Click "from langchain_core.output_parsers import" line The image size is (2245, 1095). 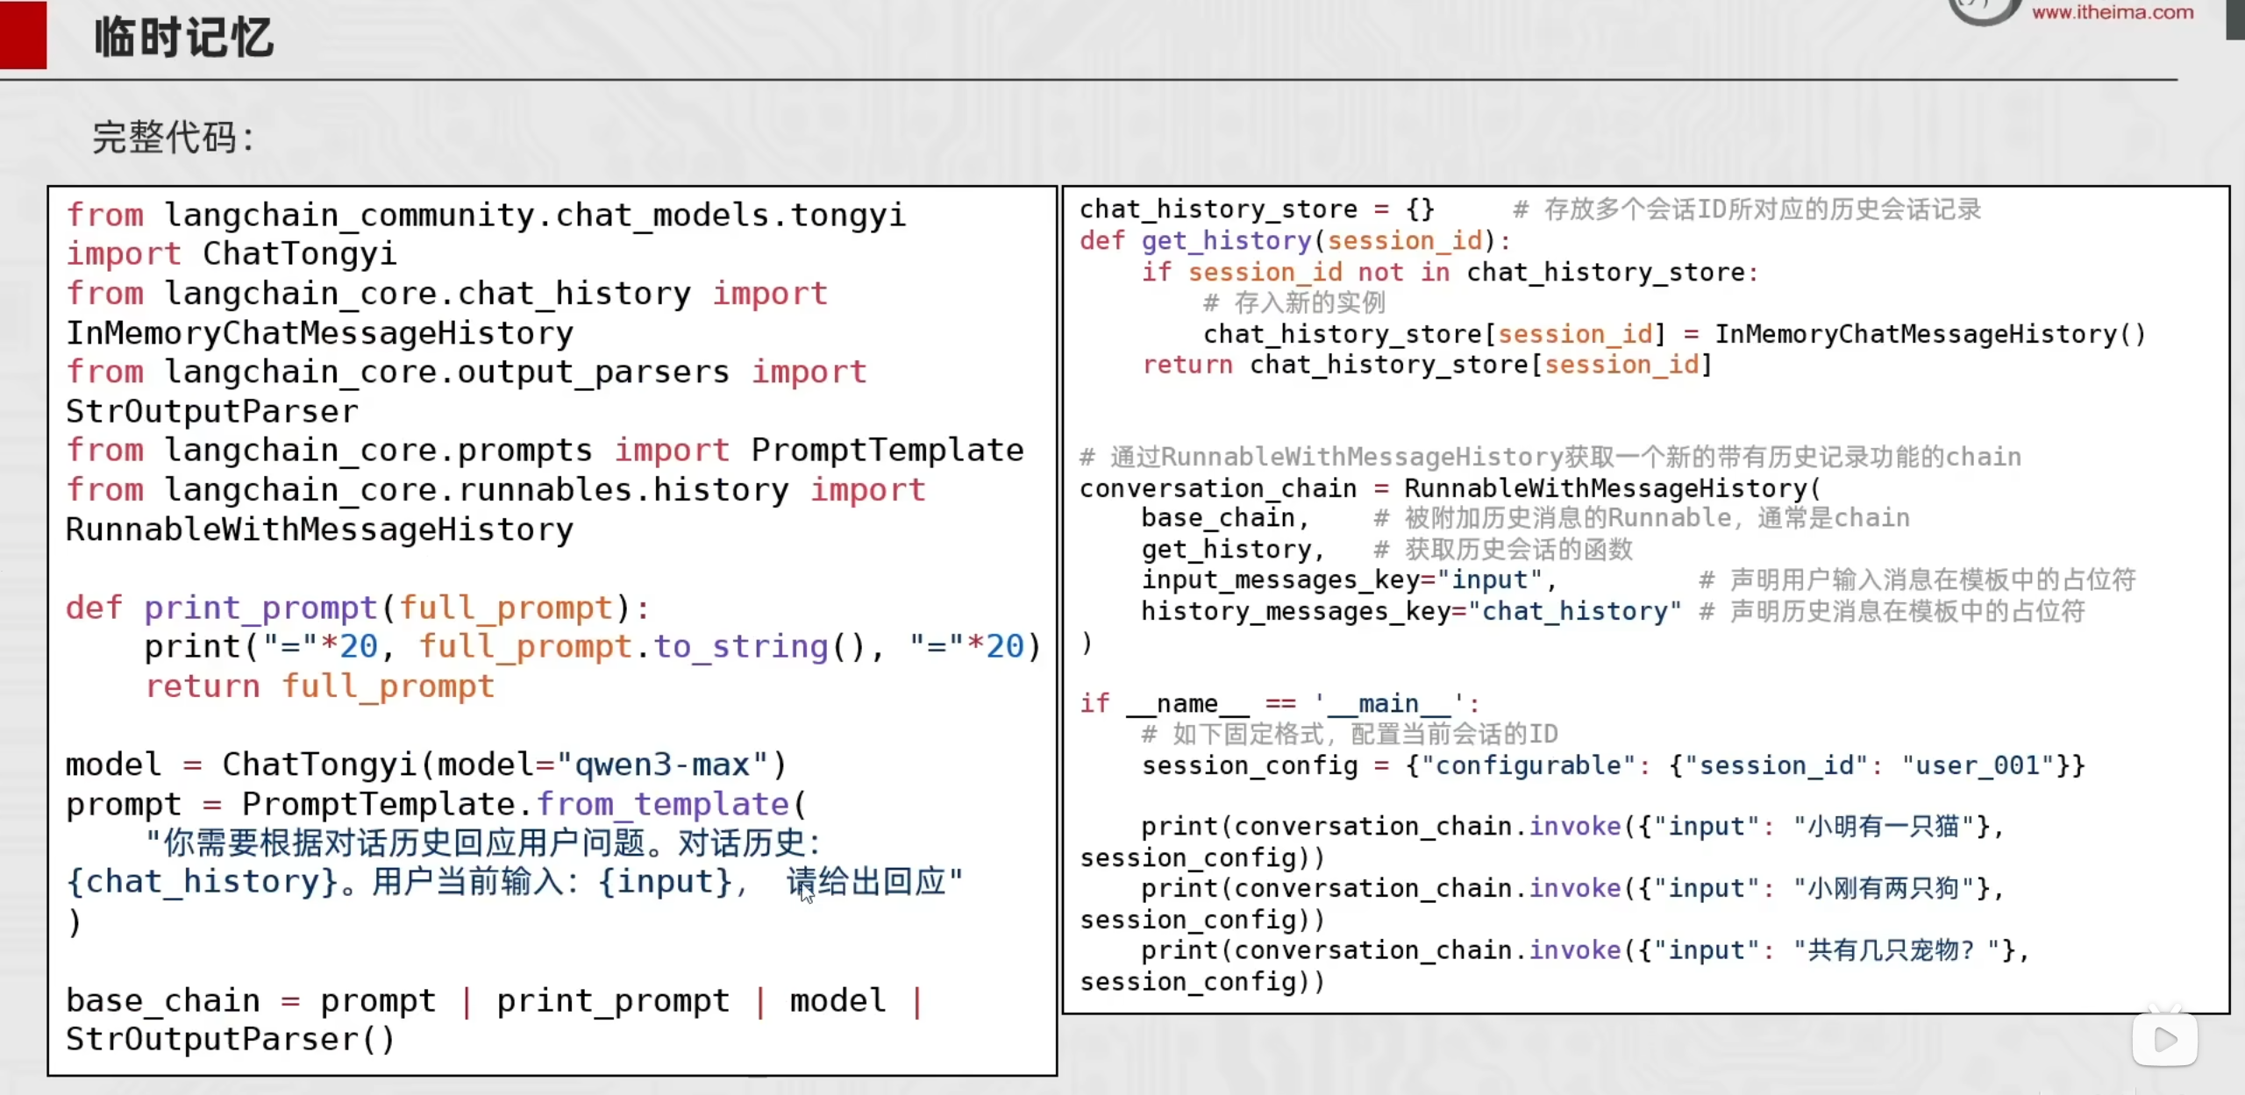467,372
